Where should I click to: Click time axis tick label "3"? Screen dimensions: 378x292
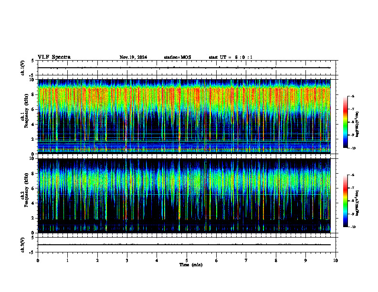coord(127,261)
